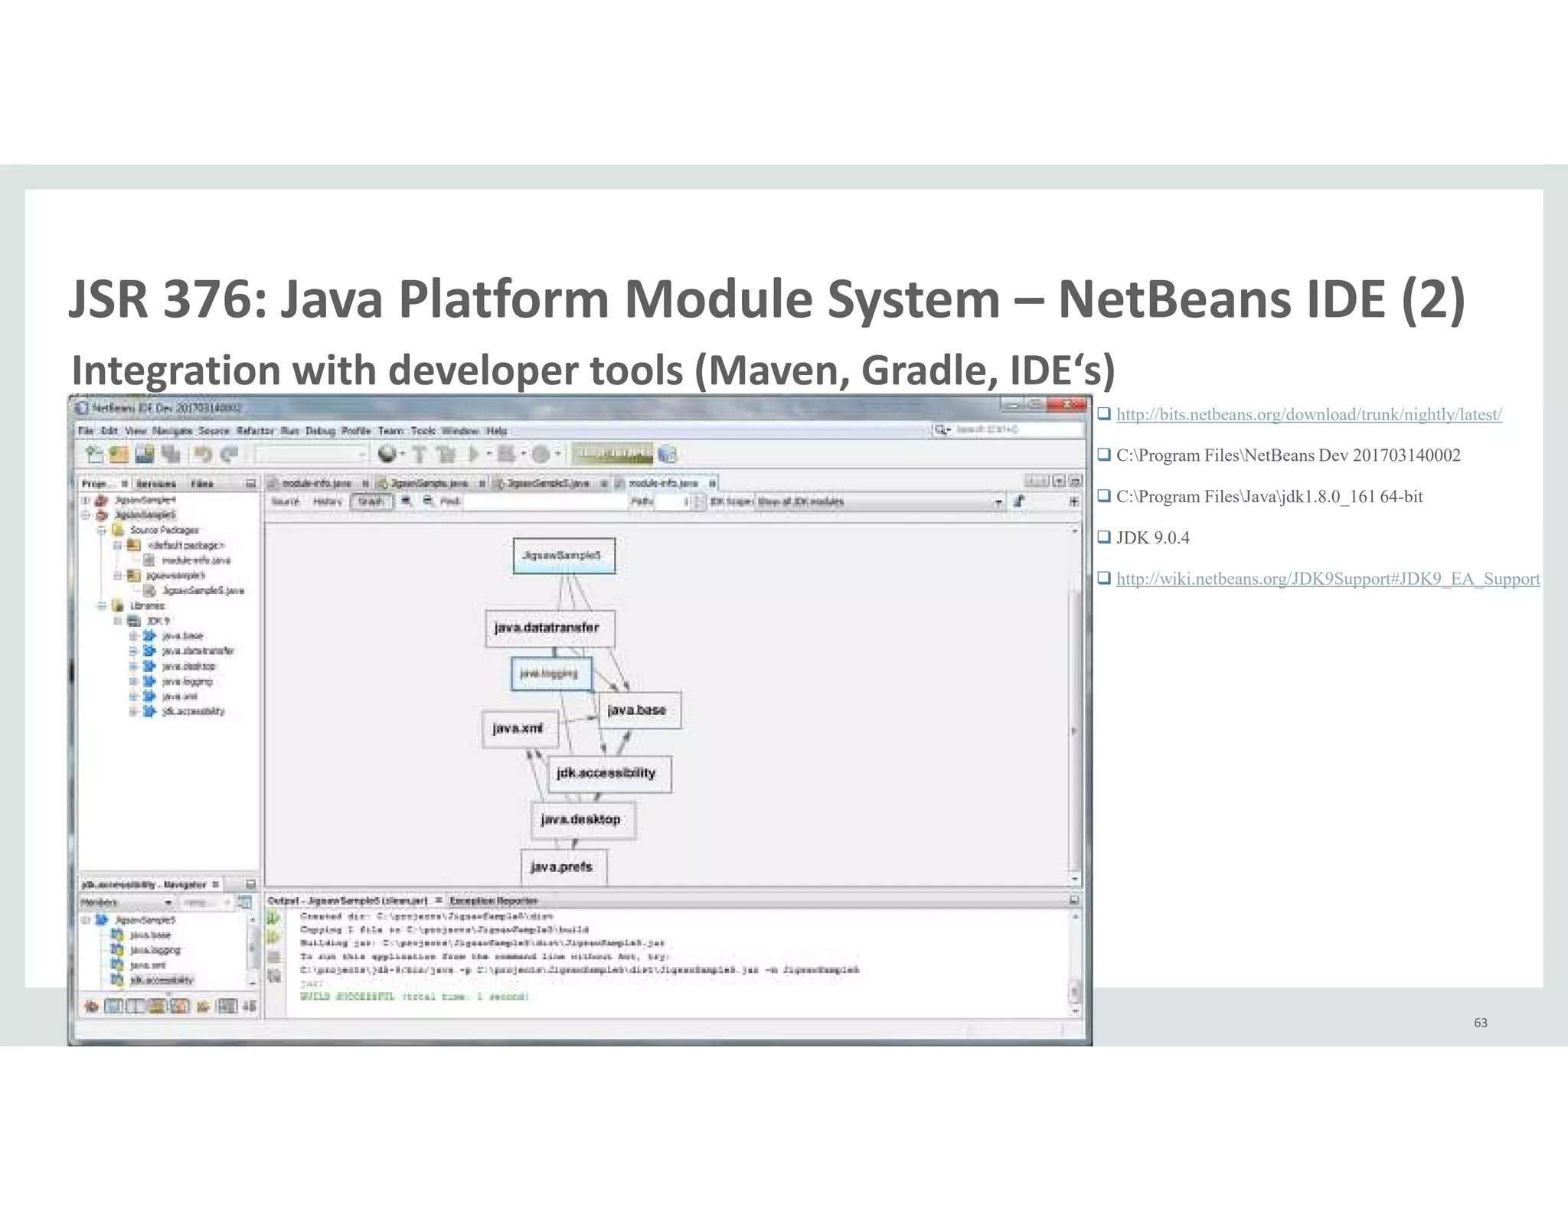This screenshot has height=1211, width=1568.
Task: Click the Undo toolbar icon
Action: [203, 455]
